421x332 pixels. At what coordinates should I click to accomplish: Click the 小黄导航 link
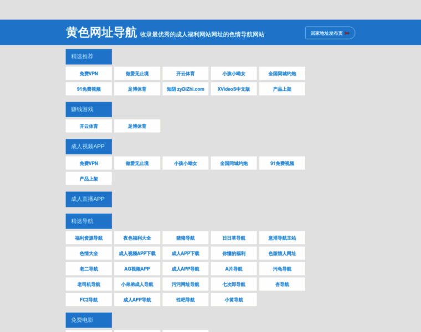[234, 299]
